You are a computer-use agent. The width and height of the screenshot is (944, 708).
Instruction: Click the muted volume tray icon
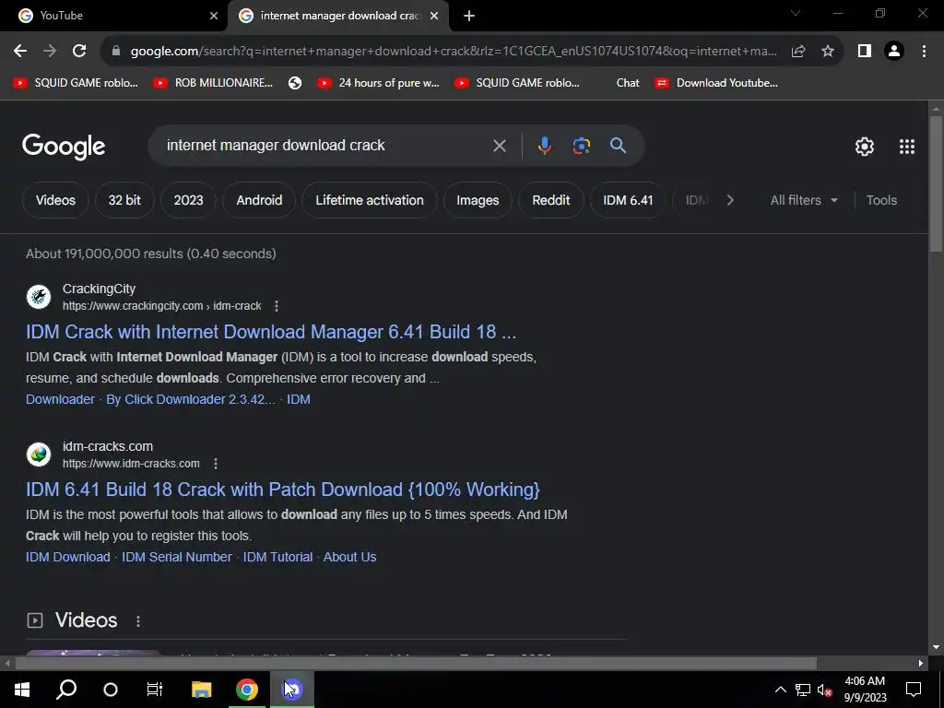click(825, 690)
